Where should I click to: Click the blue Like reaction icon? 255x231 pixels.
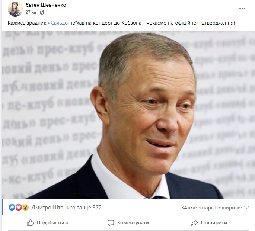12,207
